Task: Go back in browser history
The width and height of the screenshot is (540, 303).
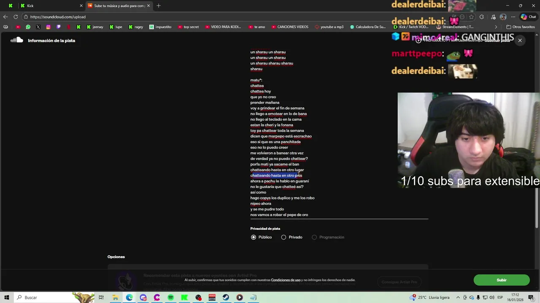Action: (5, 17)
